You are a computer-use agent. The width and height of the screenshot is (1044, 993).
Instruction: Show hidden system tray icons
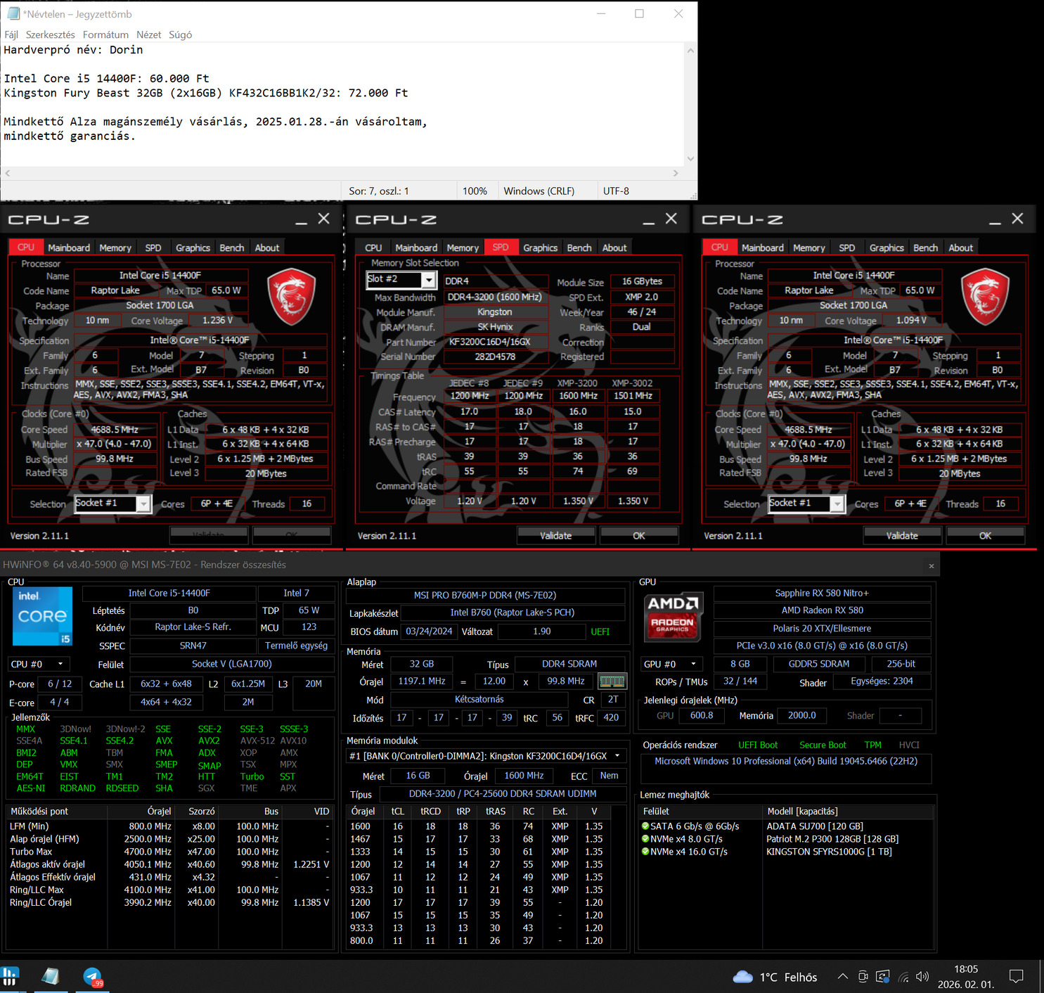[842, 976]
